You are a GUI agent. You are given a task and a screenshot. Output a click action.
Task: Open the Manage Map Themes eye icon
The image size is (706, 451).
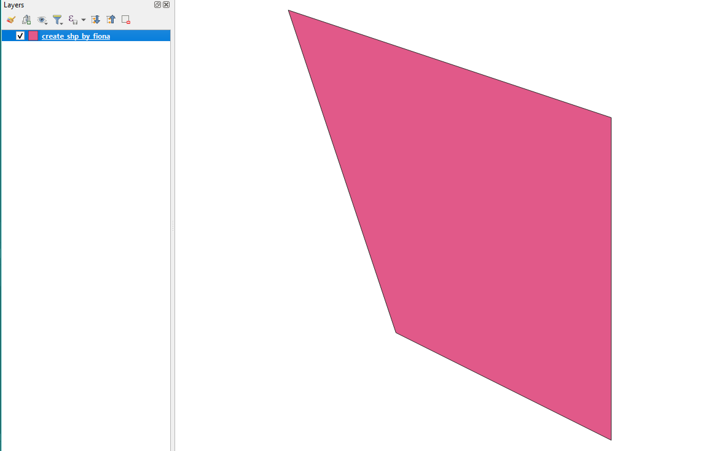(42, 20)
